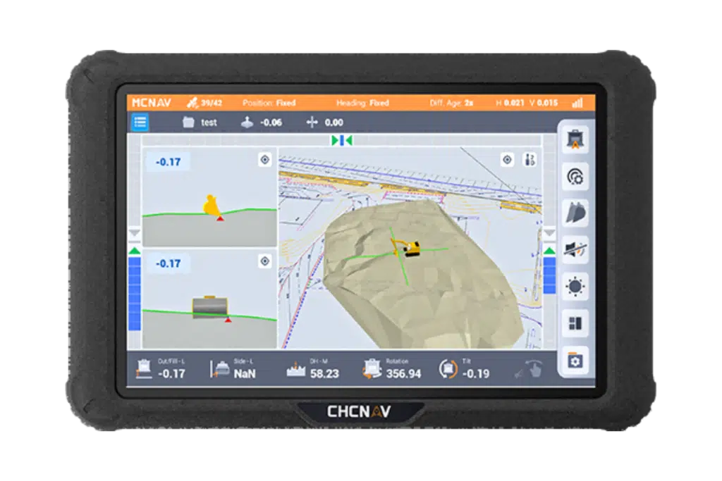Recenter the 3D map view
This screenshot has width=722, height=481.
[x=507, y=160]
